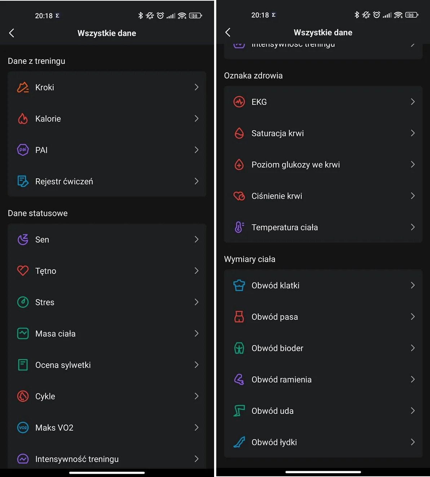
Task: Select the PAI hexagon icon
Action: click(x=23, y=150)
